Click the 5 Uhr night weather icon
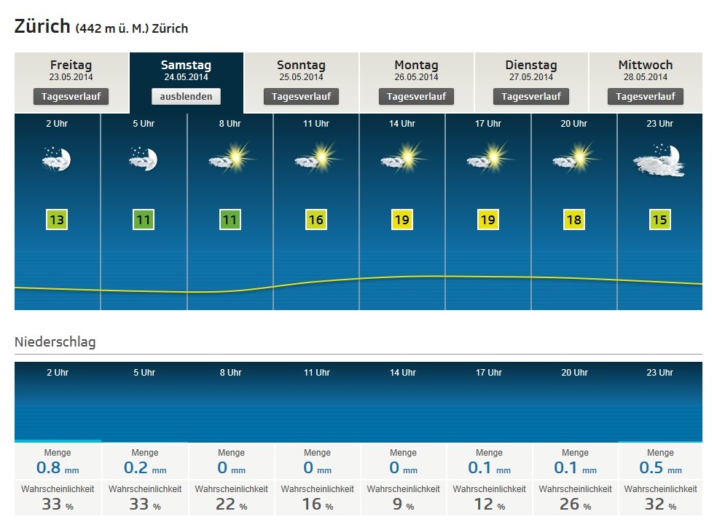The image size is (717, 530). click(144, 159)
